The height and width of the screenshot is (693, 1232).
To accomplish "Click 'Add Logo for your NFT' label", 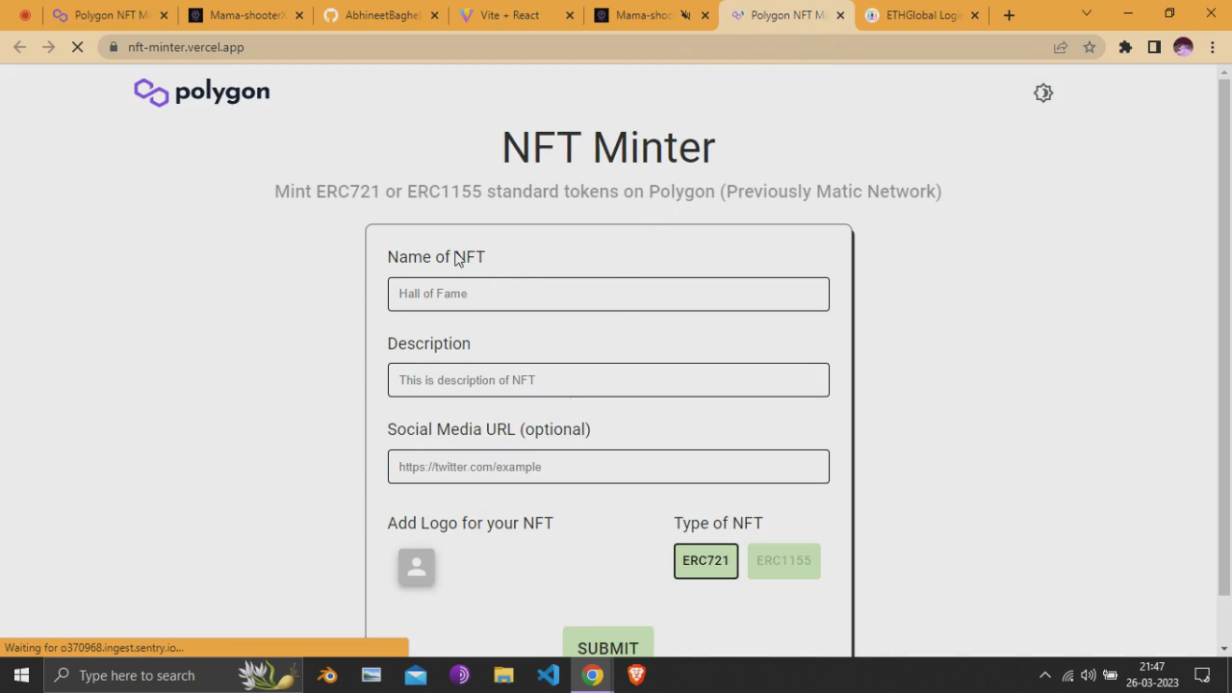I will (470, 524).
